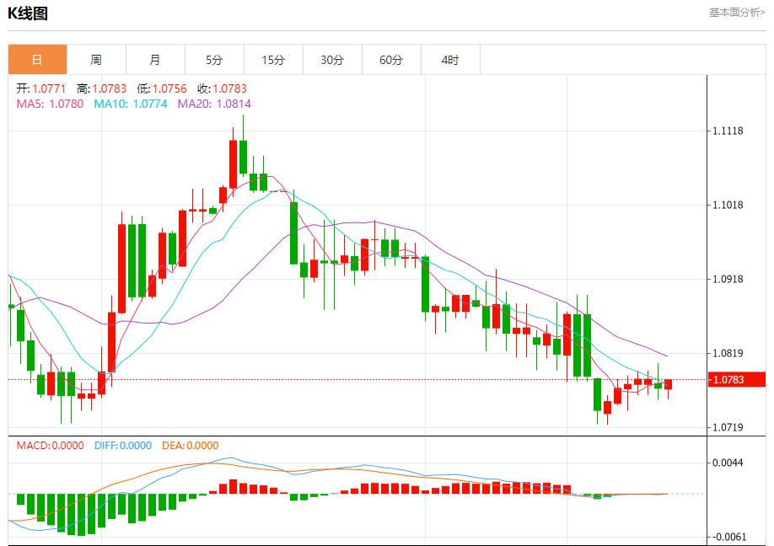Viewport: 774px width, 546px height.
Task: Open the 60分 interval tab
Action: pos(391,60)
